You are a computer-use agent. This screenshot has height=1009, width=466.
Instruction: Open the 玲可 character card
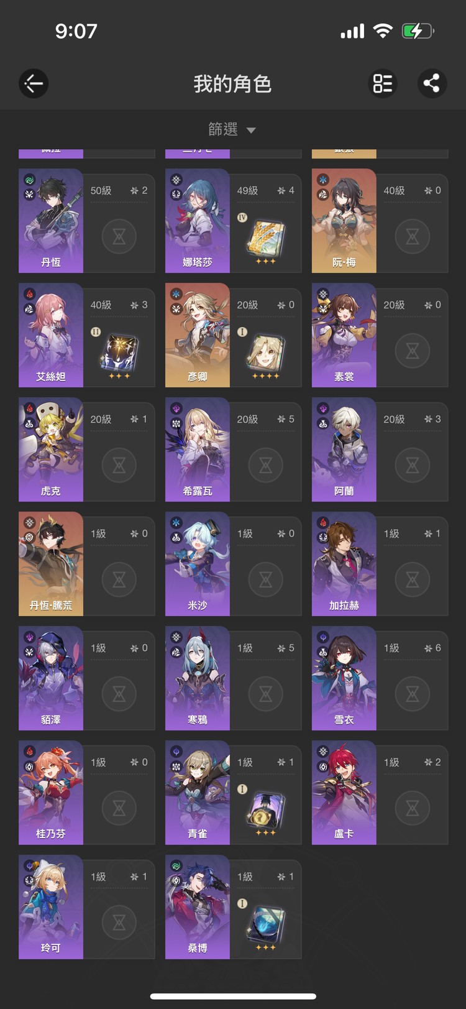(87, 907)
